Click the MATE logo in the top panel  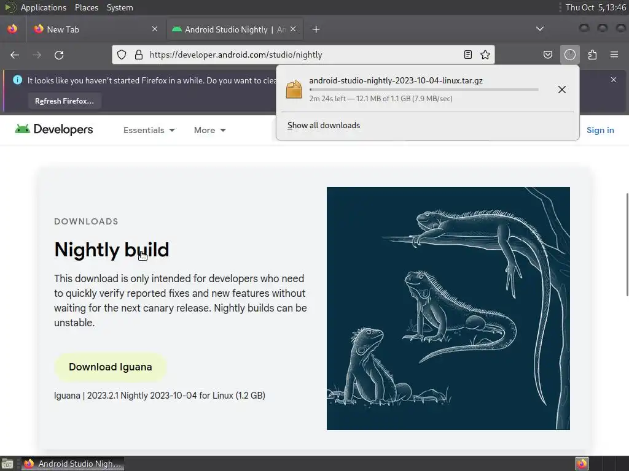pos(10,7)
